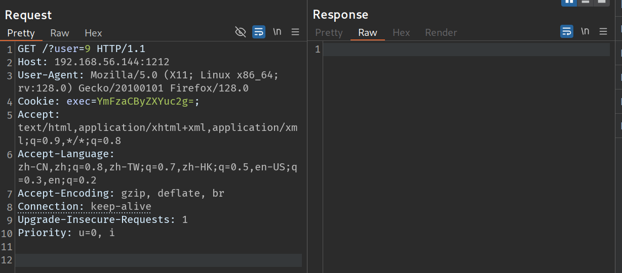The height and width of the screenshot is (273, 622).
Task: Open the Request editor hamburger options menu
Action: pos(295,32)
